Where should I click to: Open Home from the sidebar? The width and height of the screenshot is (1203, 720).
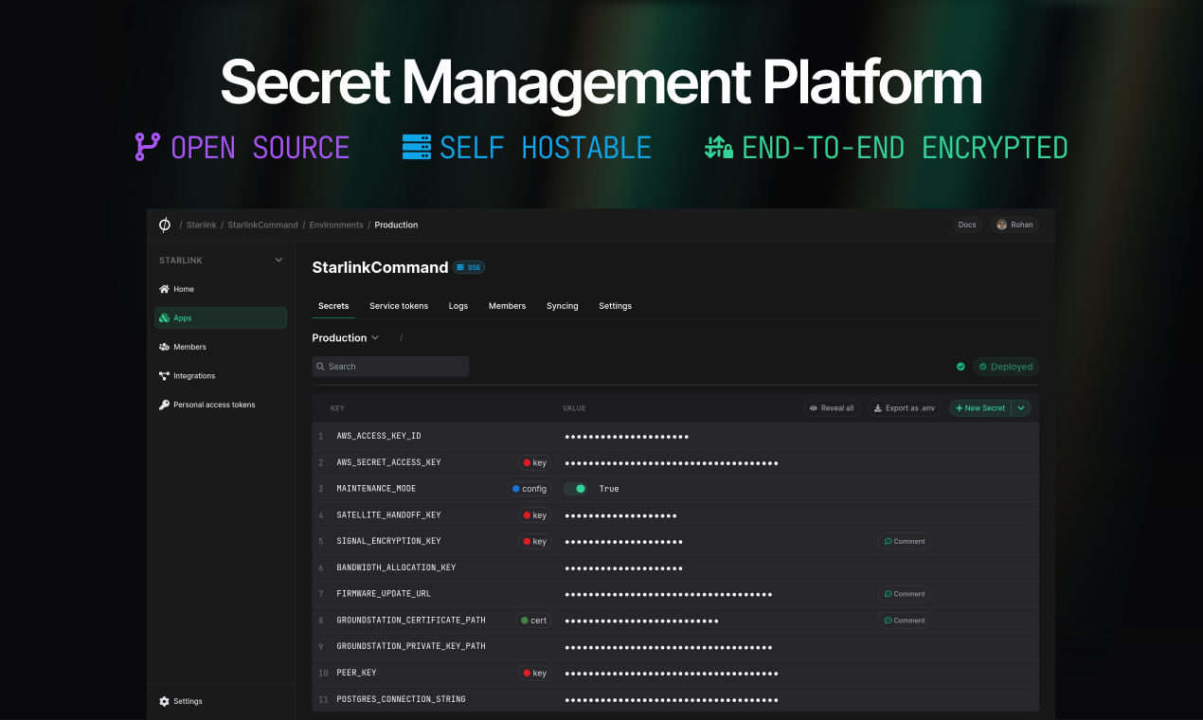(183, 289)
